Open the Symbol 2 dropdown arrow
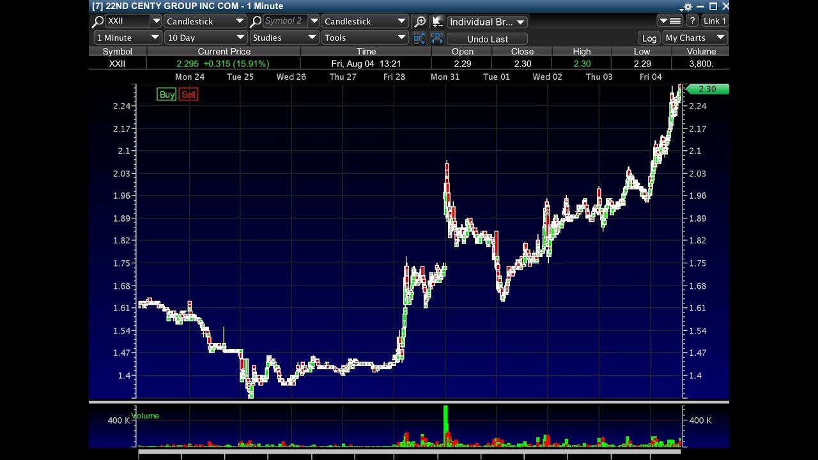Screen dimensions: 818x460 pos(314,21)
